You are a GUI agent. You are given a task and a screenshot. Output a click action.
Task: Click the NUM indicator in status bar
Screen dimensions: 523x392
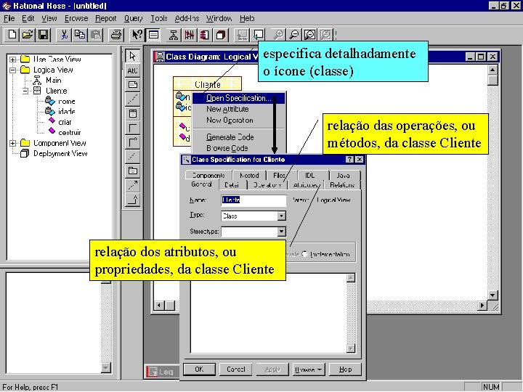[491, 387]
